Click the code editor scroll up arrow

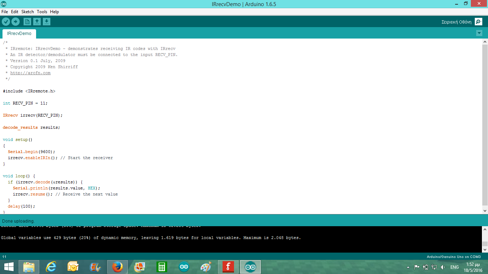(x=485, y=42)
